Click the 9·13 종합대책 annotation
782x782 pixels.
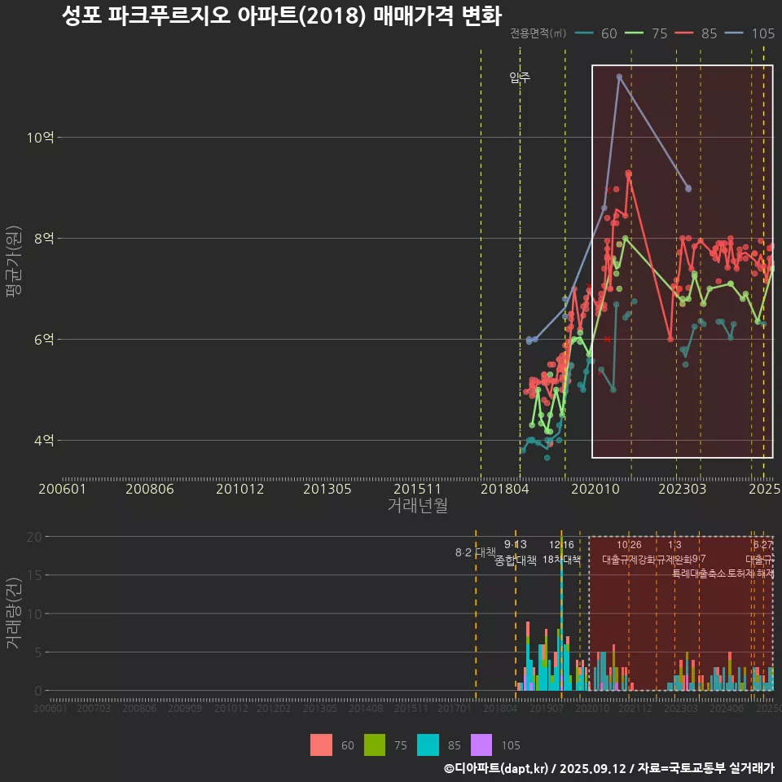point(516,552)
